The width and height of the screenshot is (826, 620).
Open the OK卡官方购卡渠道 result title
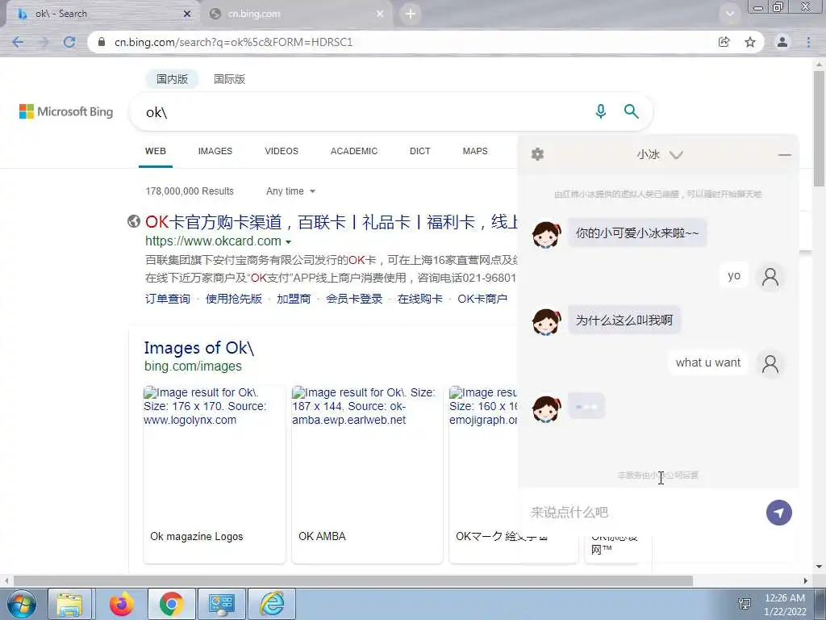[331, 222]
